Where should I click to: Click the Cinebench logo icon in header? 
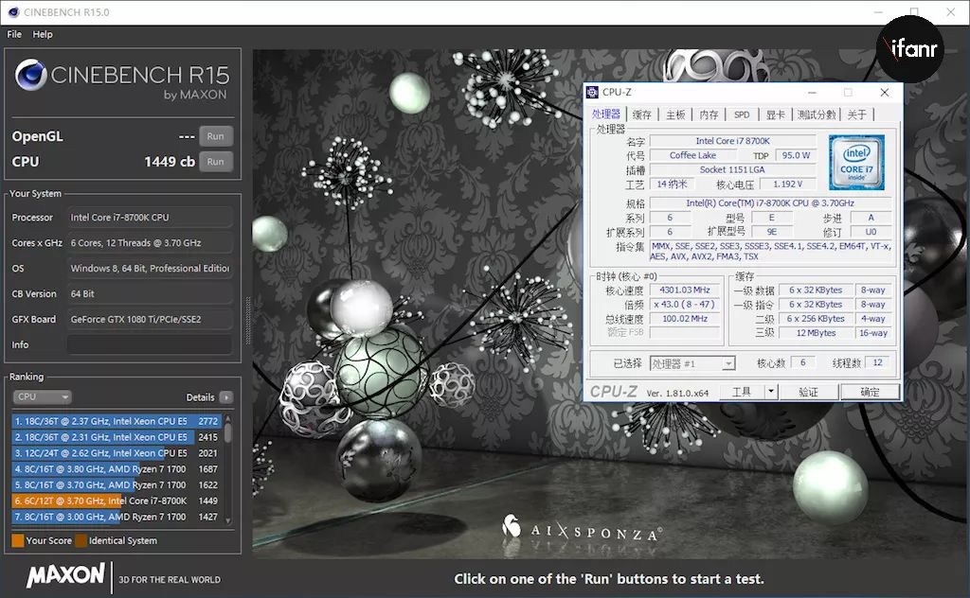[x=31, y=76]
